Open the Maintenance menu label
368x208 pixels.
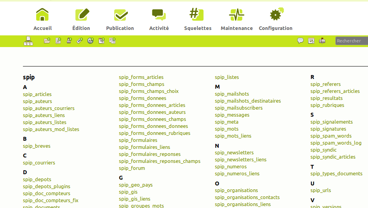[237, 28]
